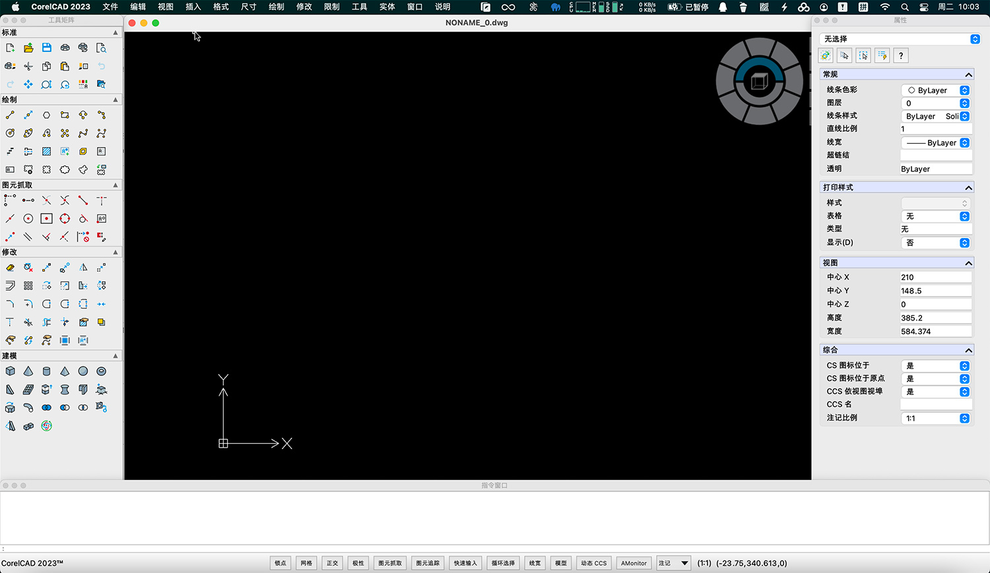This screenshot has height=573, width=990.
Task: Select the Save tool in the 标准 toolbar
Action: (x=46, y=47)
